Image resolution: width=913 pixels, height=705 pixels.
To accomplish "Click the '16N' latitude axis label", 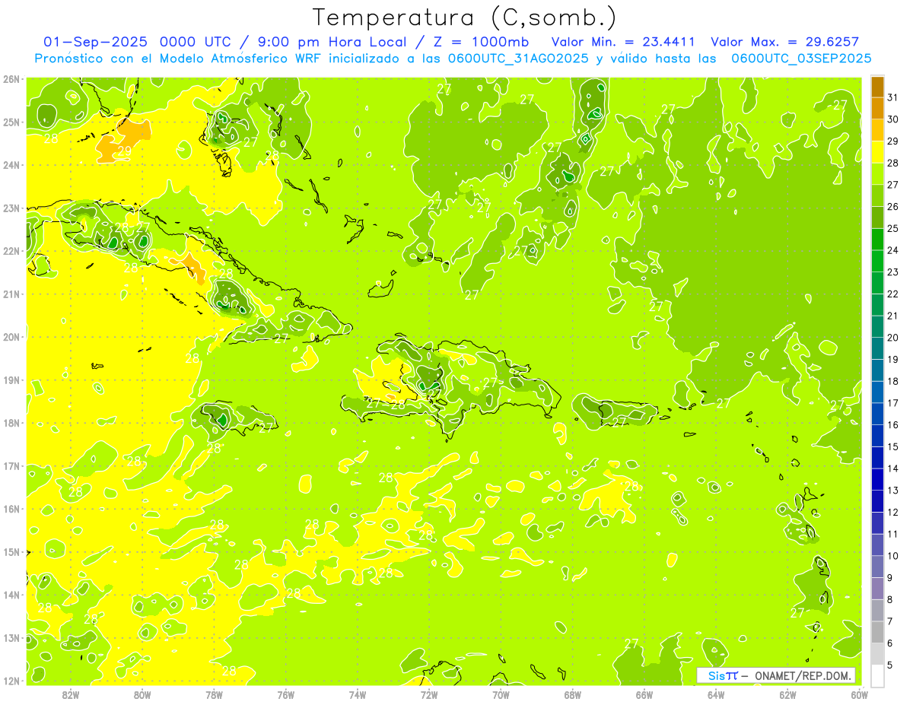I will pos(11,510).
